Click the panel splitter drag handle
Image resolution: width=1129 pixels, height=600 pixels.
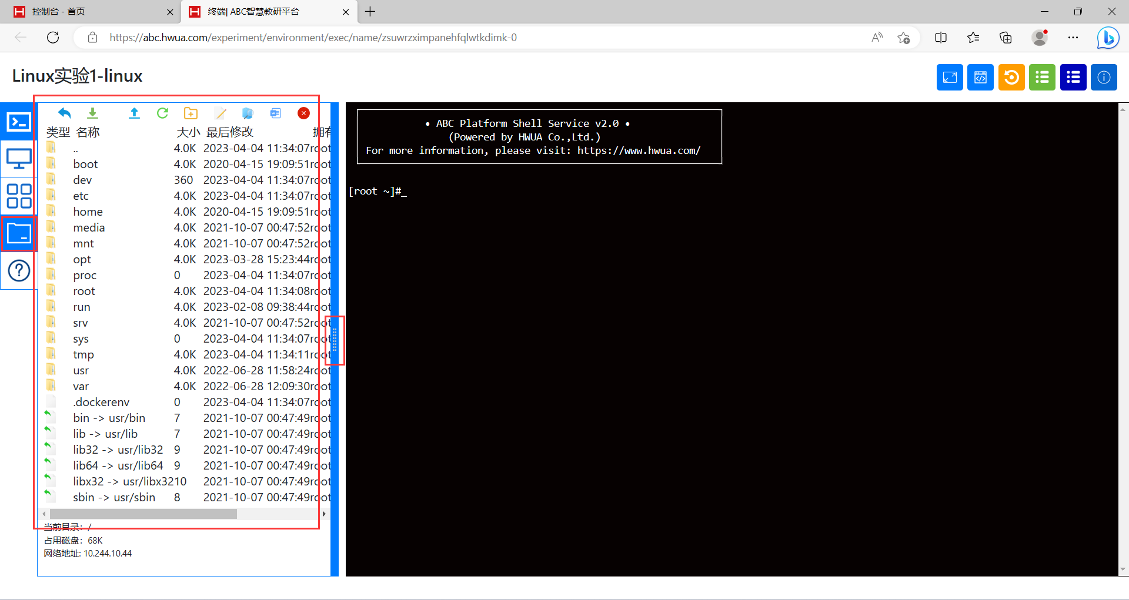335,340
